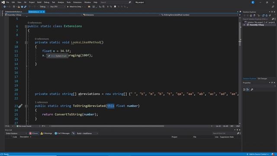Open the File menu
277x156 pixels.
[8, 2]
